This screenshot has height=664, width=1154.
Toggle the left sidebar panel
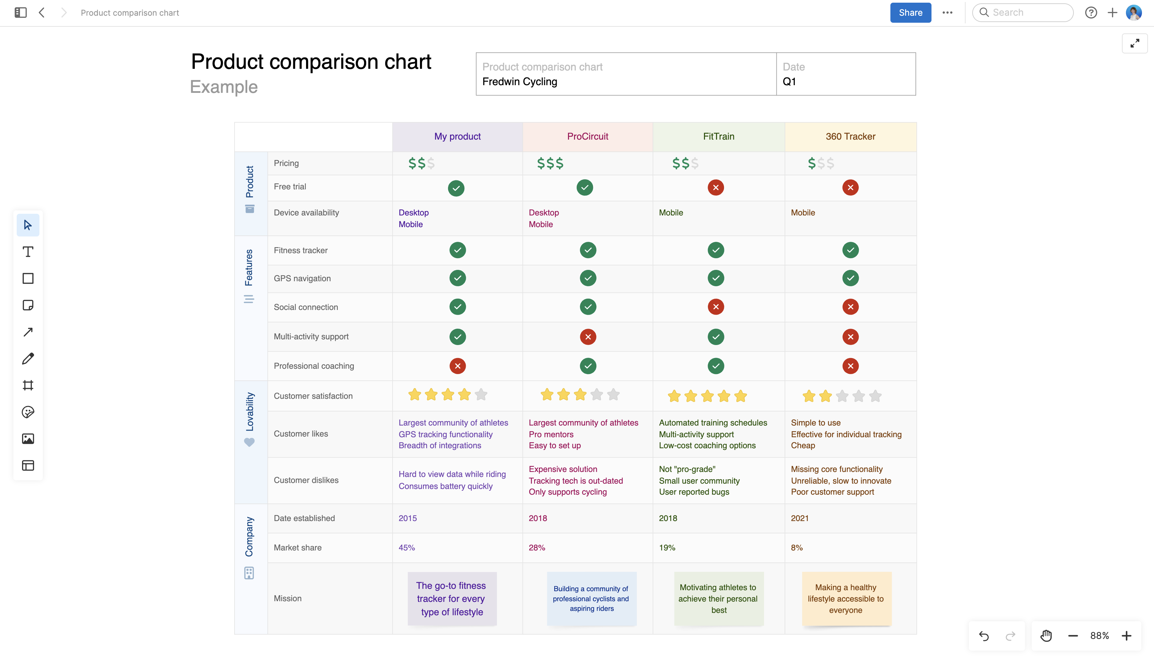click(20, 12)
